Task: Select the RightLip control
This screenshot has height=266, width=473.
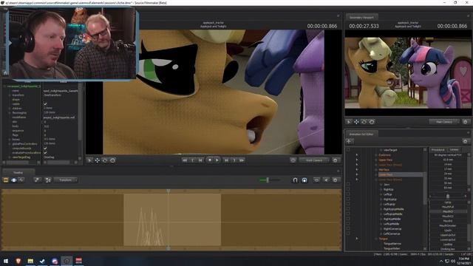Action: coord(389,189)
